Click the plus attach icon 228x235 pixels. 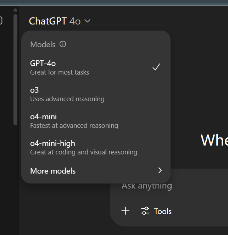coord(125,211)
